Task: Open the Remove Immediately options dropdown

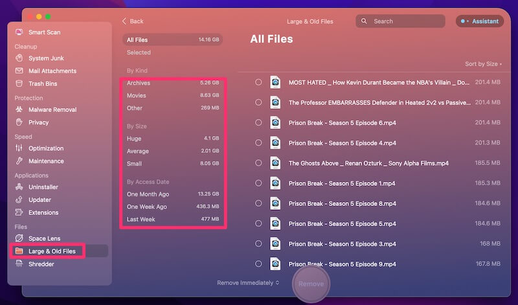Action: [248, 283]
